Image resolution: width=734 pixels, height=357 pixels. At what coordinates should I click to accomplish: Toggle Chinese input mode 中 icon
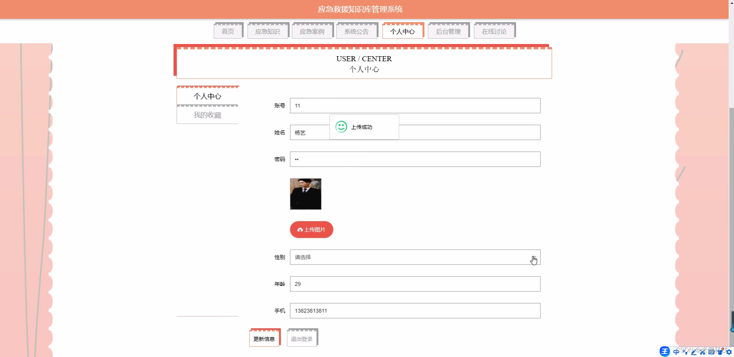[676, 352]
